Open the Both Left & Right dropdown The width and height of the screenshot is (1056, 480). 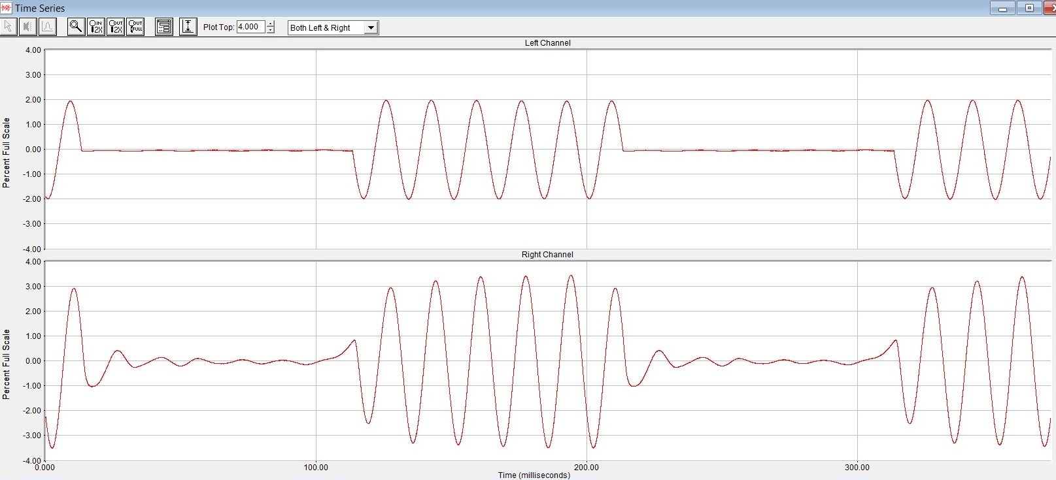click(x=333, y=27)
